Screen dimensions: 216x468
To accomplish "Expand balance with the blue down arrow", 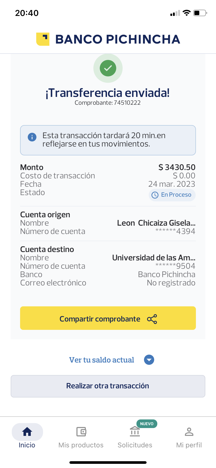I will pos(149,360).
